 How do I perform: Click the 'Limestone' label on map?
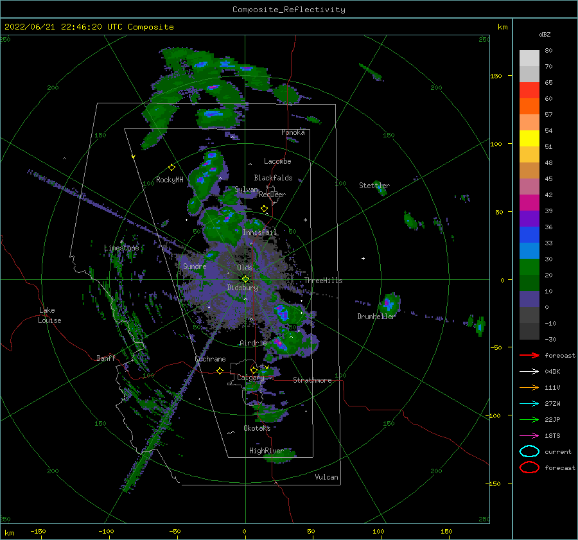(x=121, y=248)
